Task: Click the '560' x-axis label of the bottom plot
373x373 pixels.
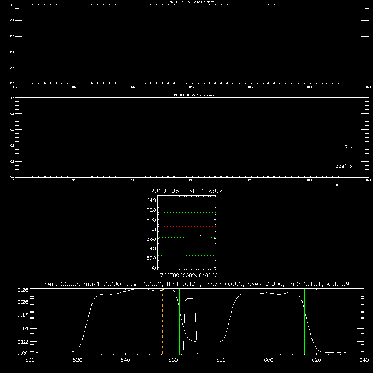Action: (173, 360)
